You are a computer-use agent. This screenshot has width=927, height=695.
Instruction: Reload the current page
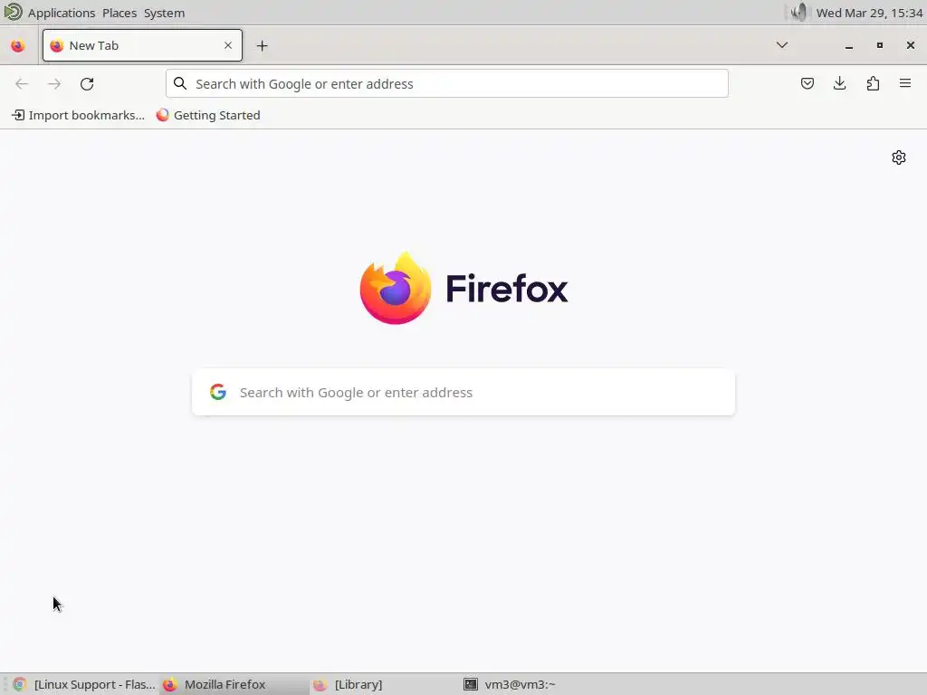click(87, 84)
